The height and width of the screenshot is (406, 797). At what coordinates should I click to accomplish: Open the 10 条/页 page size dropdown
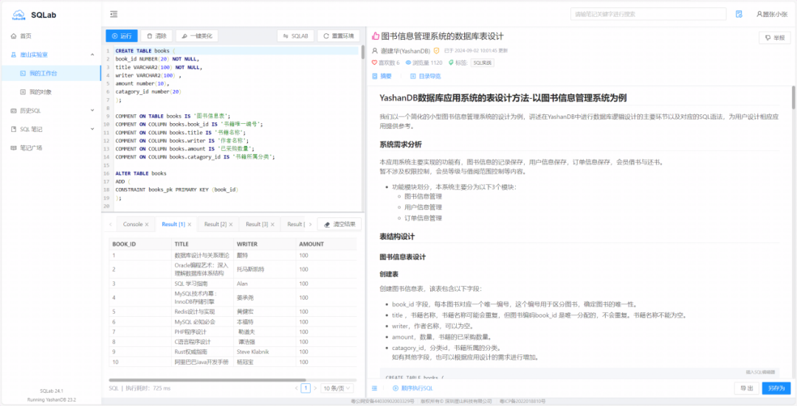coord(337,388)
